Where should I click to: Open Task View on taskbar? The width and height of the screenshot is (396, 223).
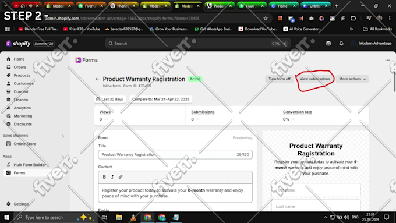click(x=104, y=217)
